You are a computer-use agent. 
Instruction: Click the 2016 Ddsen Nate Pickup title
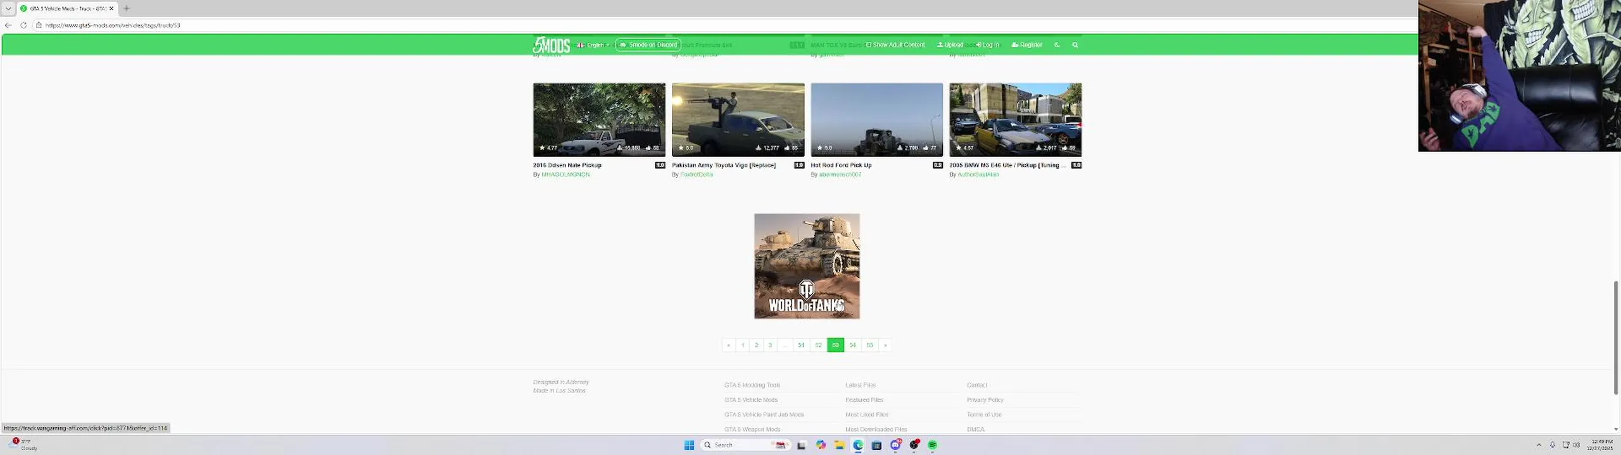567,165
